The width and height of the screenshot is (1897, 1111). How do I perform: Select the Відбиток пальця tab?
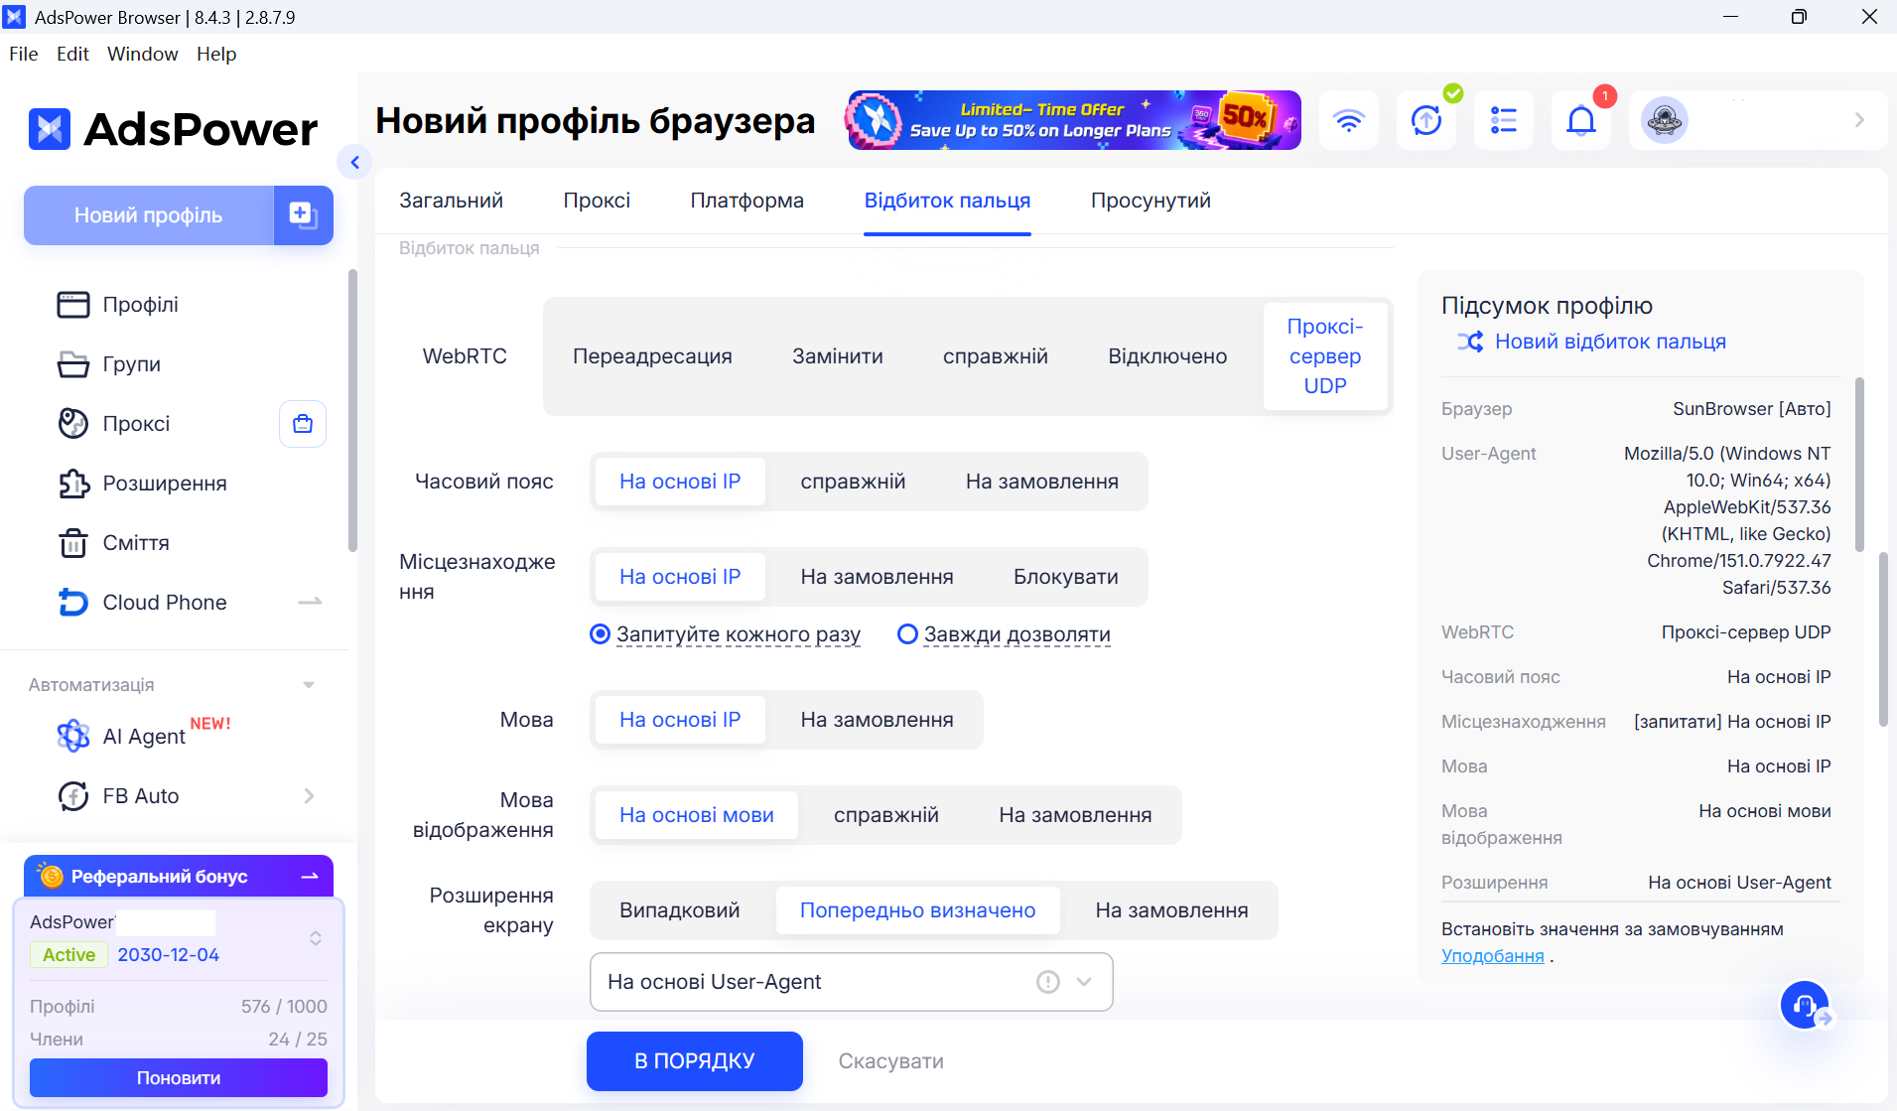[x=947, y=201]
